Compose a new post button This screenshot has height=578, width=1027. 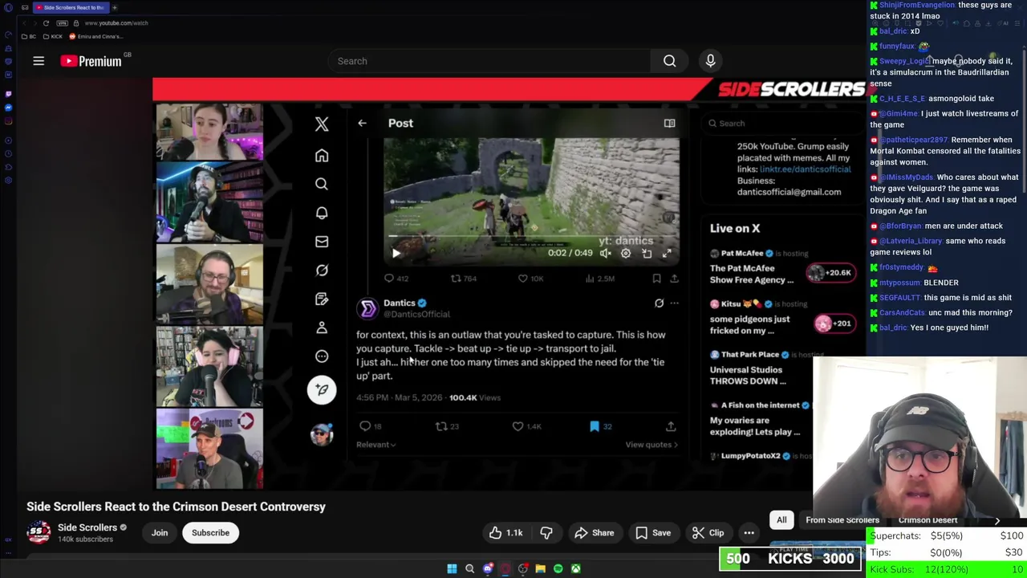(x=322, y=389)
